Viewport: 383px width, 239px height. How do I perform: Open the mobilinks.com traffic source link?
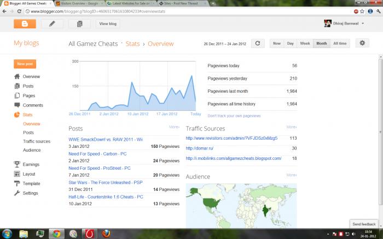pos(234,158)
